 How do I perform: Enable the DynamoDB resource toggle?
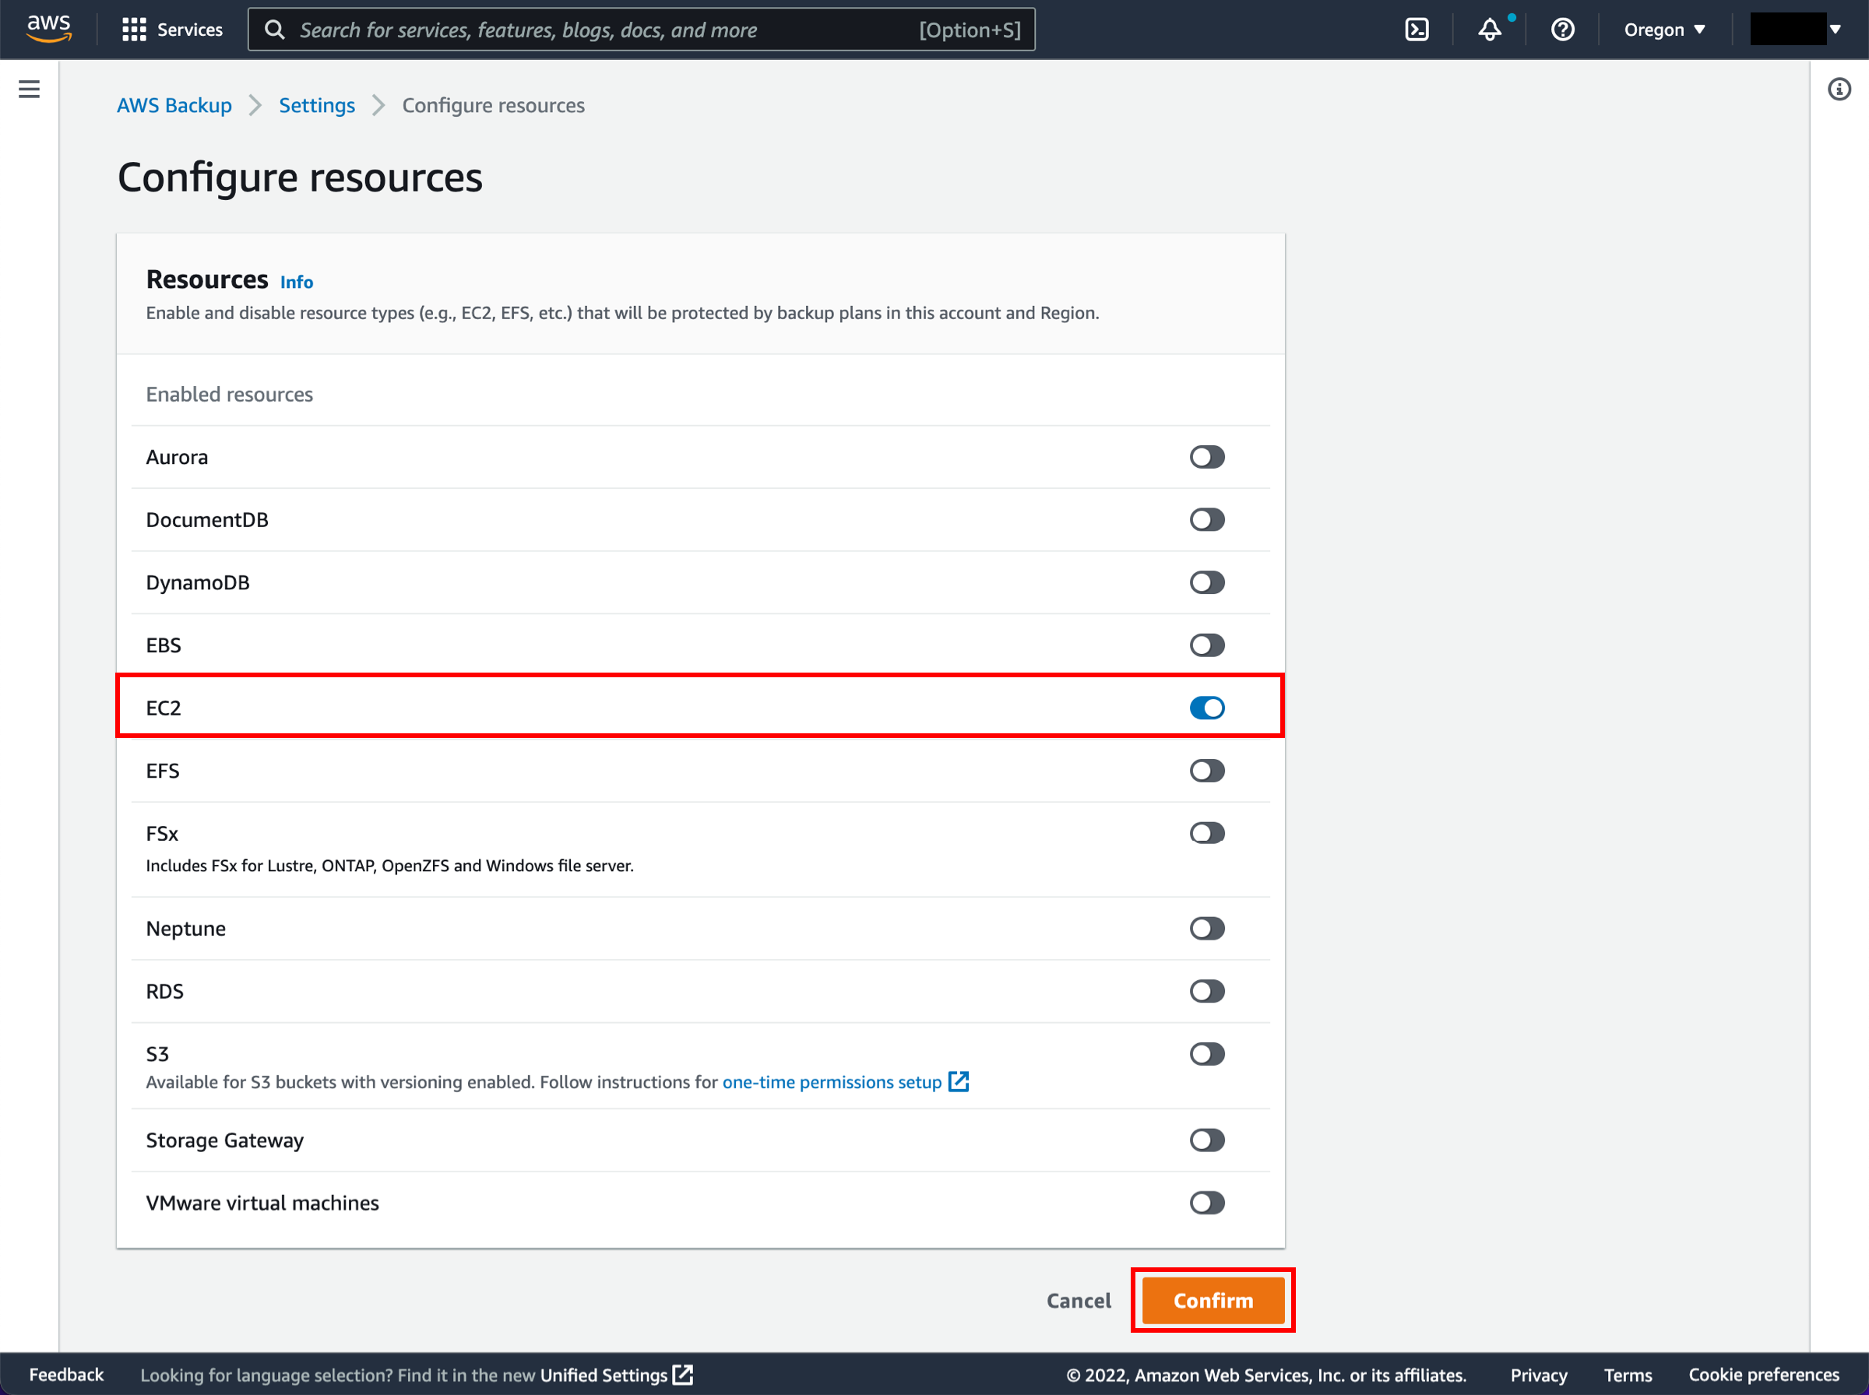point(1207,582)
